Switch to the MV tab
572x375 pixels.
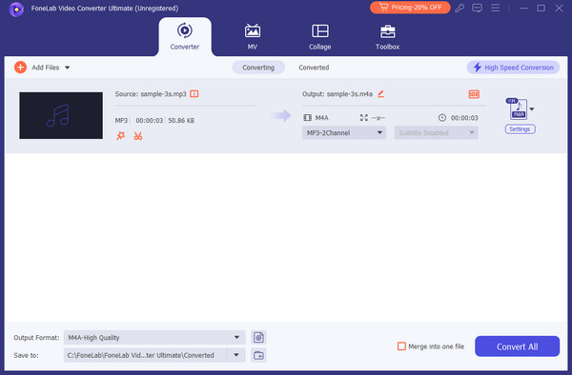click(253, 37)
